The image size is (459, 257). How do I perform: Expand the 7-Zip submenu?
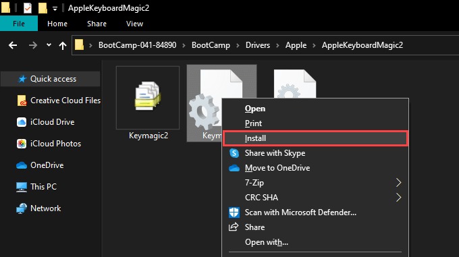315,182
